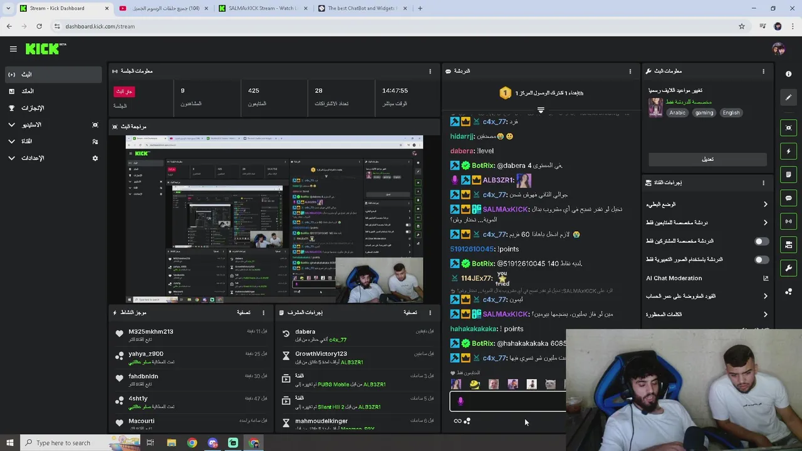
Task: Click the dots icon beside the infinity icon
Action: pos(467,421)
